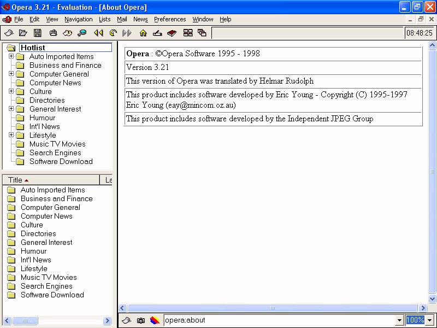Open the Preferences menu

tap(170, 19)
